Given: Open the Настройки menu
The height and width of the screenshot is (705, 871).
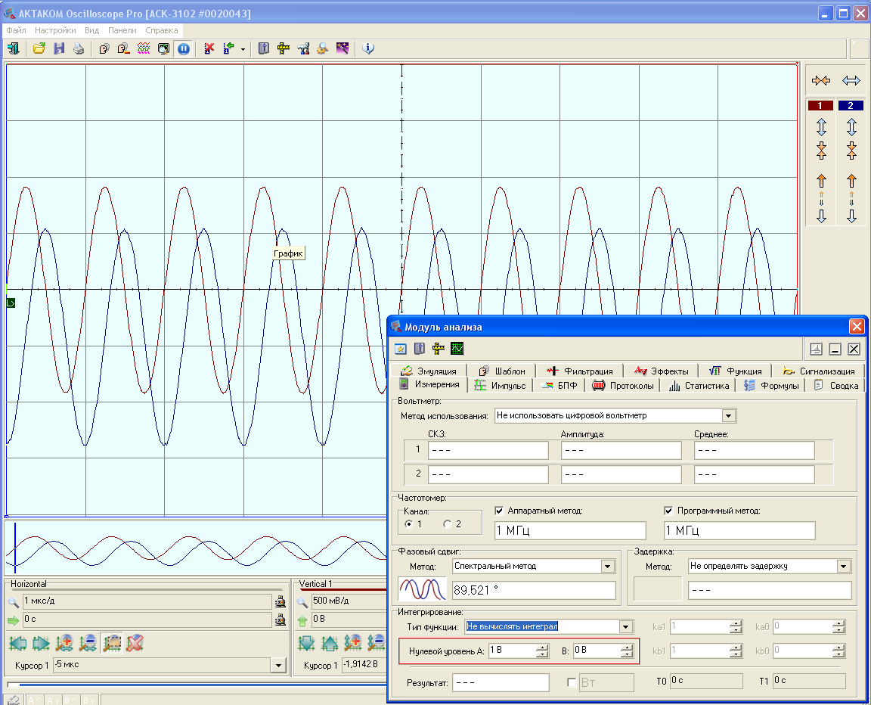Looking at the screenshot, I should click(x=55, y=31).
